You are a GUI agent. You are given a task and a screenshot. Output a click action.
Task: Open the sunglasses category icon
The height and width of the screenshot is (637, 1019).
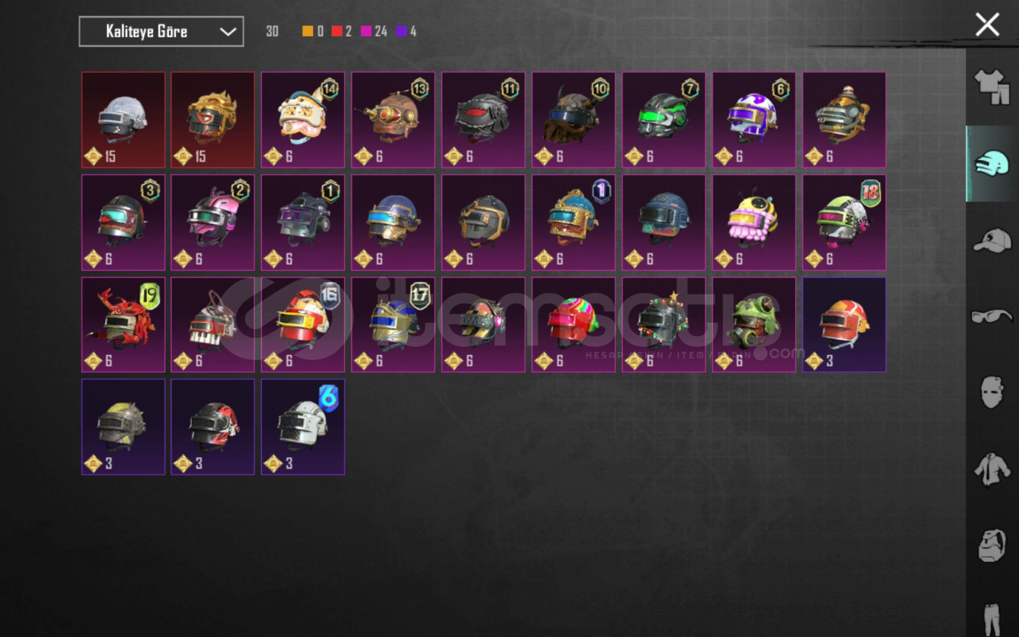click(x=992, y=316)
